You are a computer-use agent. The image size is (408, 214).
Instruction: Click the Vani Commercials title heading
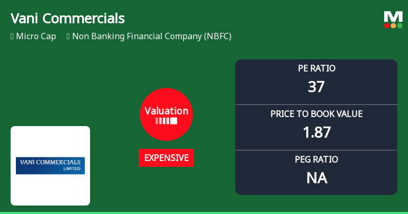[68, 19]
